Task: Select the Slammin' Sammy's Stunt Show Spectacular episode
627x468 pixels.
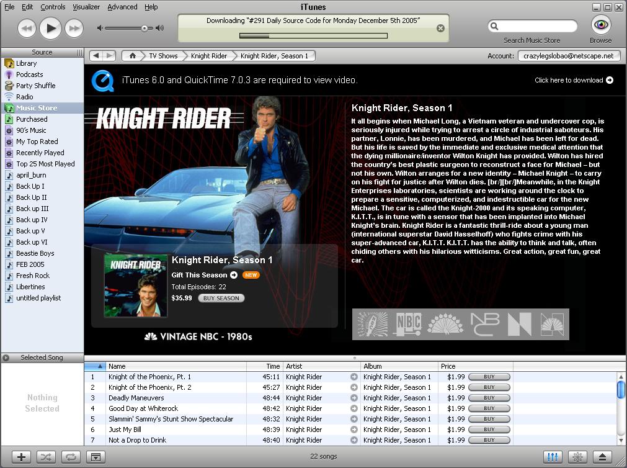Action: click(351, 419)
